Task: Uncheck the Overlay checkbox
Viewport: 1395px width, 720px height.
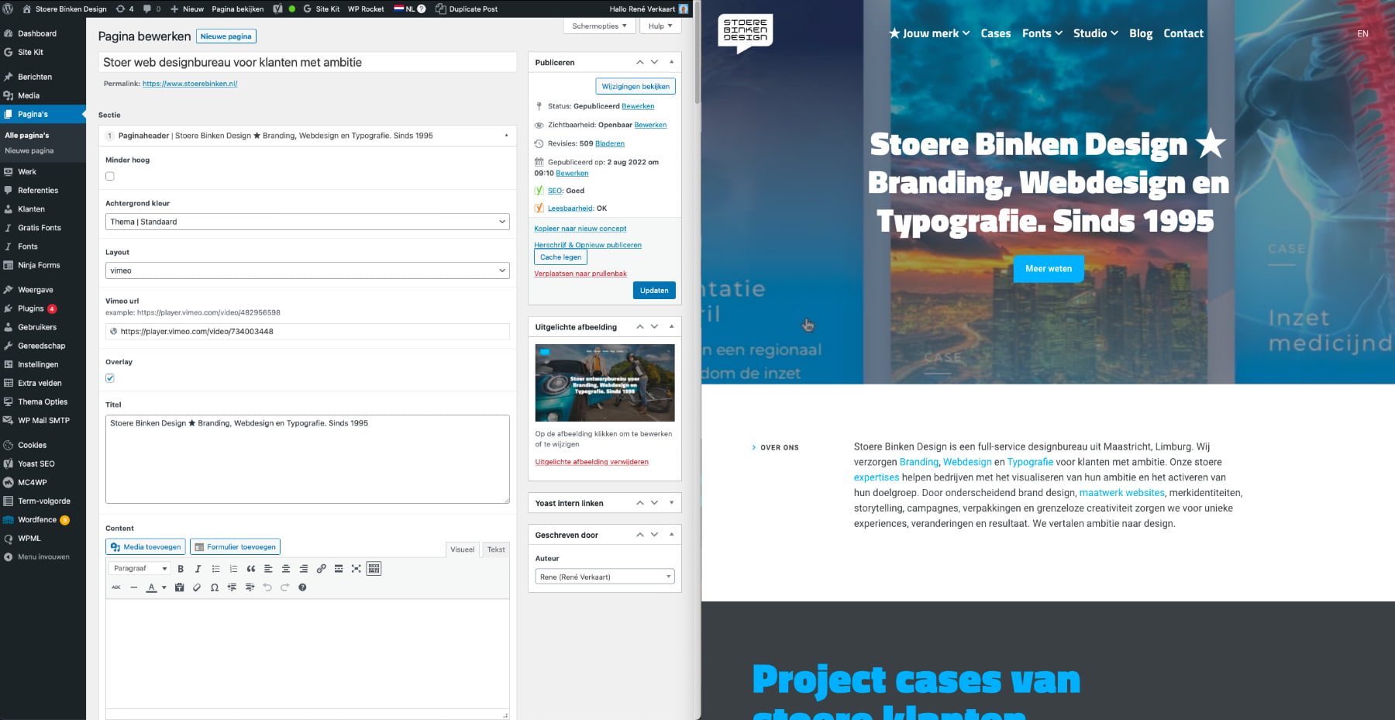Action: click(110, 378)
